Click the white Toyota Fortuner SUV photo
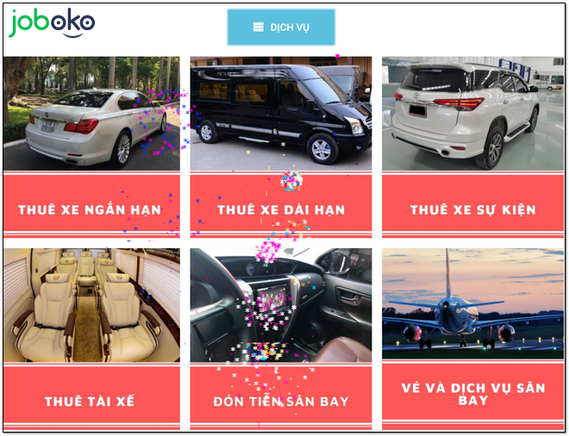The image size is (569, 436). (x=472, y=113)
